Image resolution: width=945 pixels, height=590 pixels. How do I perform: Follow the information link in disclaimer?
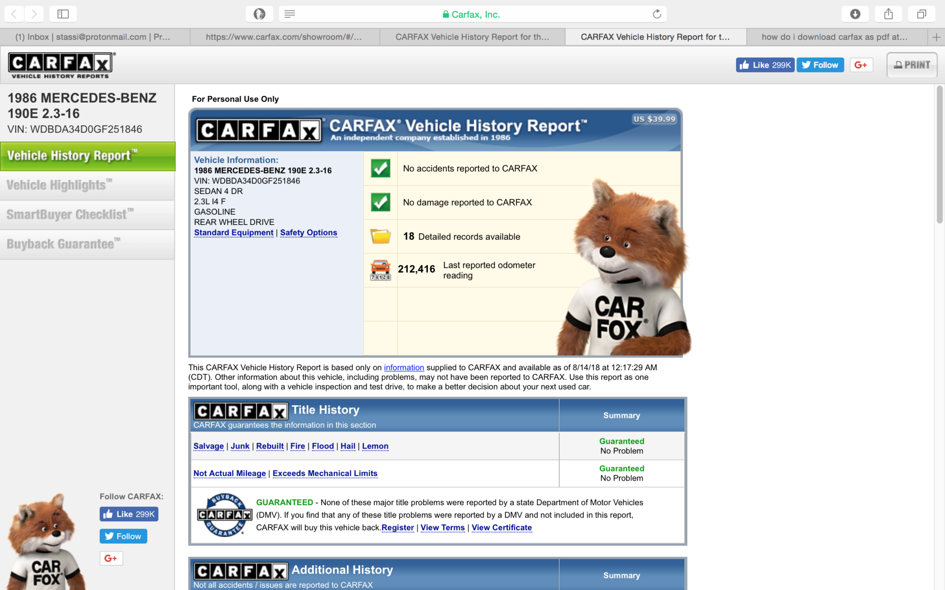(404, 367)
